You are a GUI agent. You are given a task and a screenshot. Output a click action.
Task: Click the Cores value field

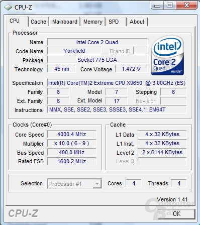click(134, 183)
